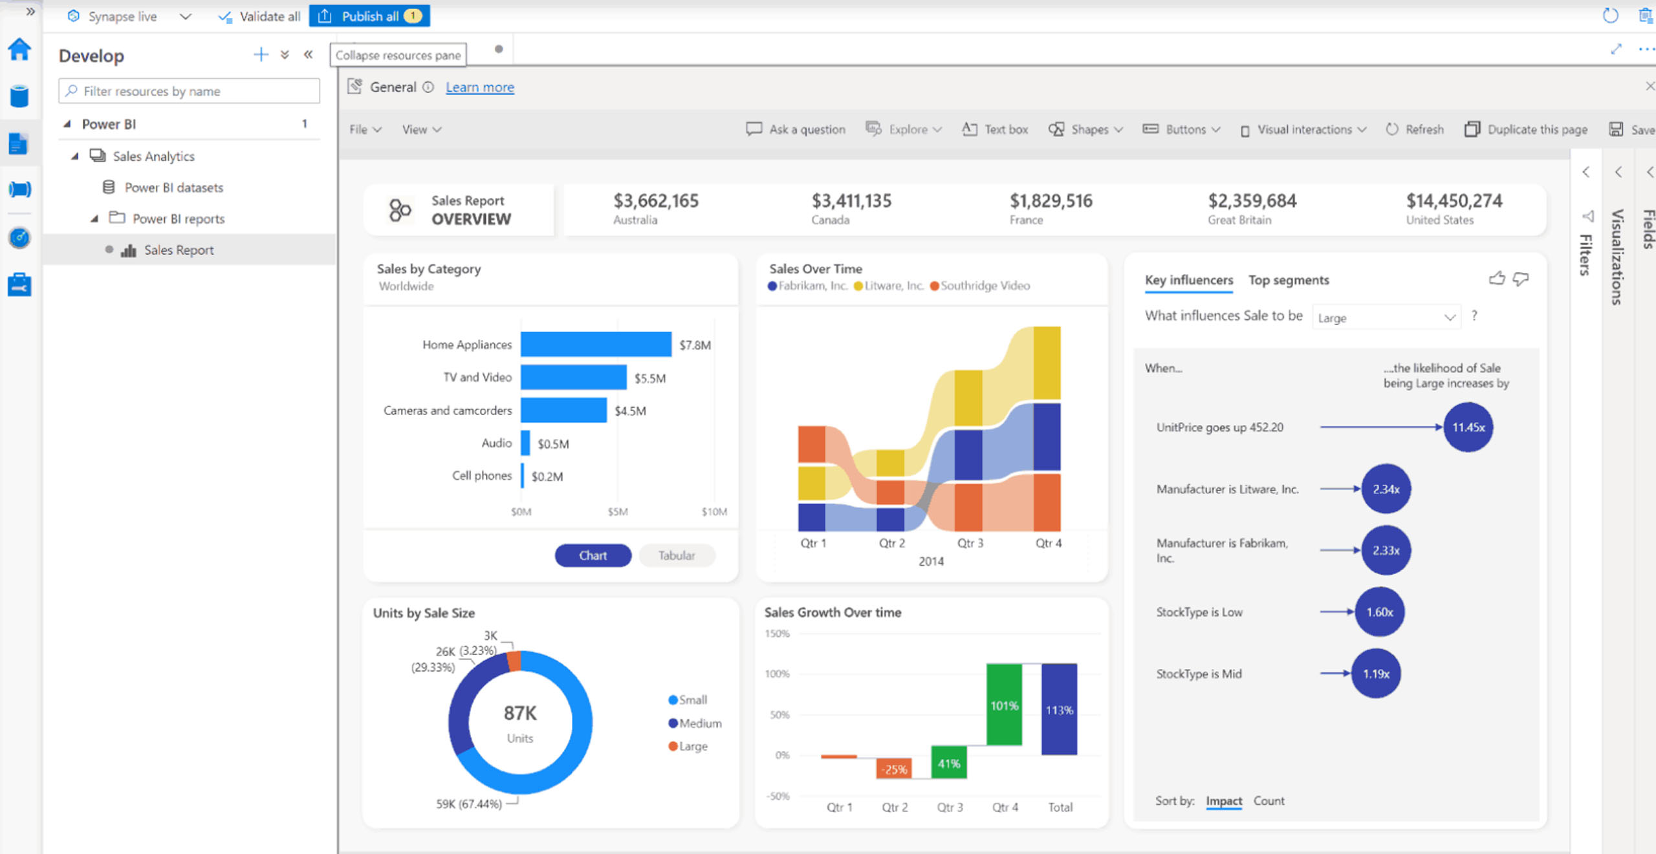This screenshot has height=854, width=1656.
Task: Refresh the report data
Action: click(x=1415, y=129)
